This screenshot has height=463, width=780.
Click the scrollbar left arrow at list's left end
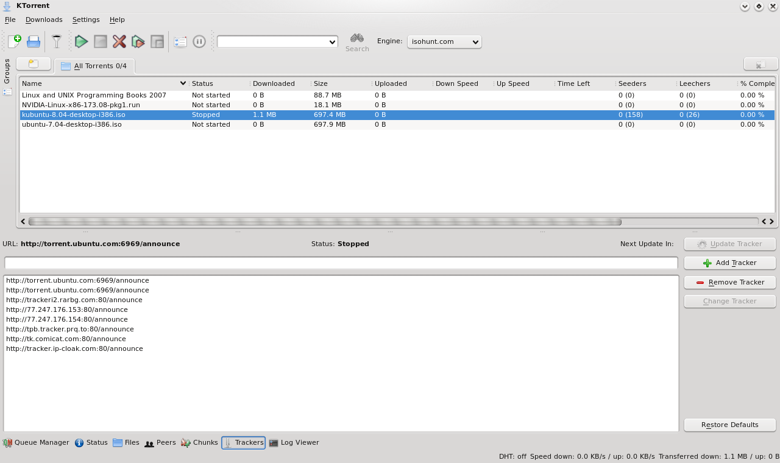pyautogui.click(x=23, y=222)
